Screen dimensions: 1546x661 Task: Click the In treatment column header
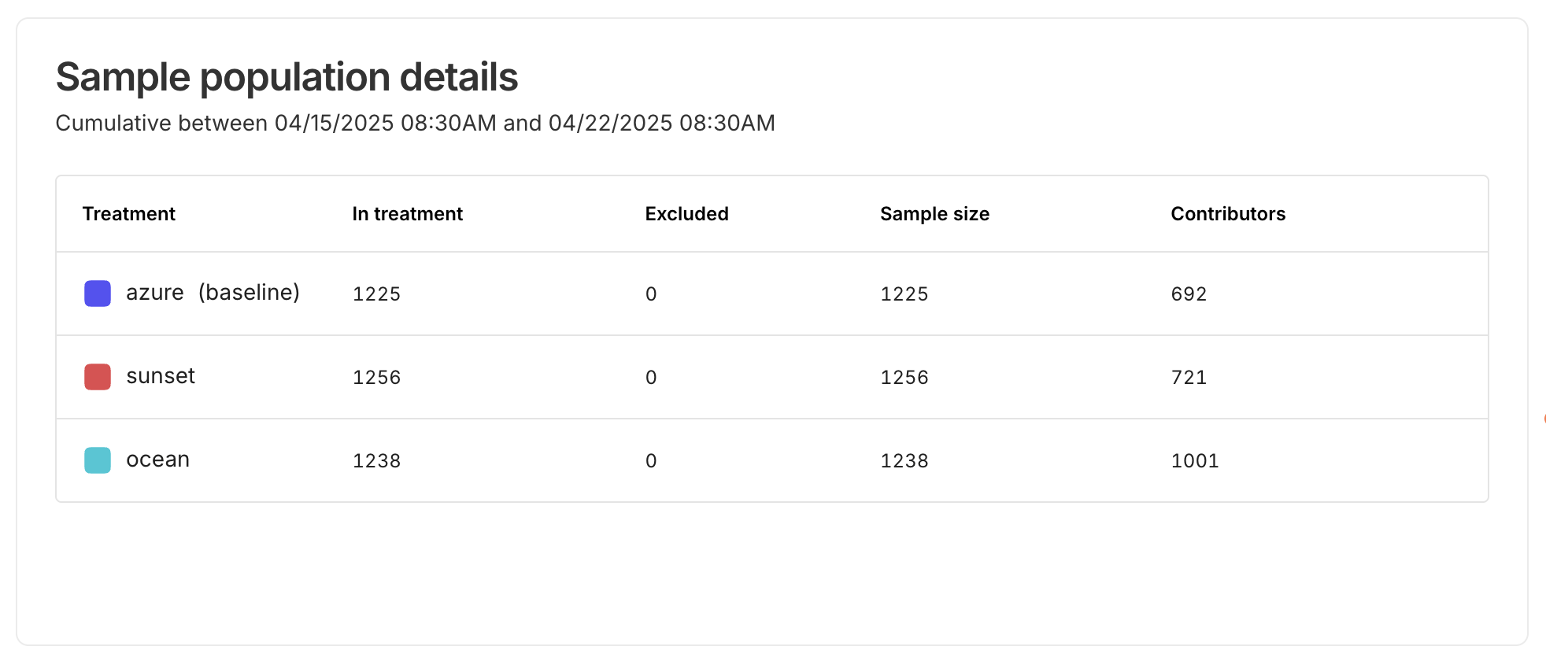pos(407,214)
